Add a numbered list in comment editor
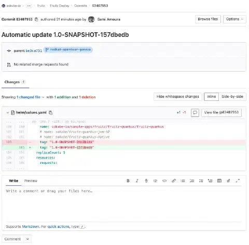Image resolution: width=249 pixels, height=245 pixels. pos(192,180)
